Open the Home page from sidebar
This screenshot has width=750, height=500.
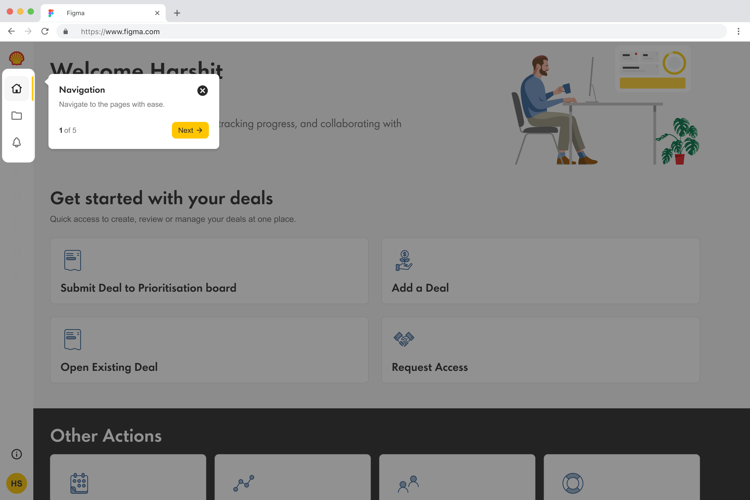17,88
